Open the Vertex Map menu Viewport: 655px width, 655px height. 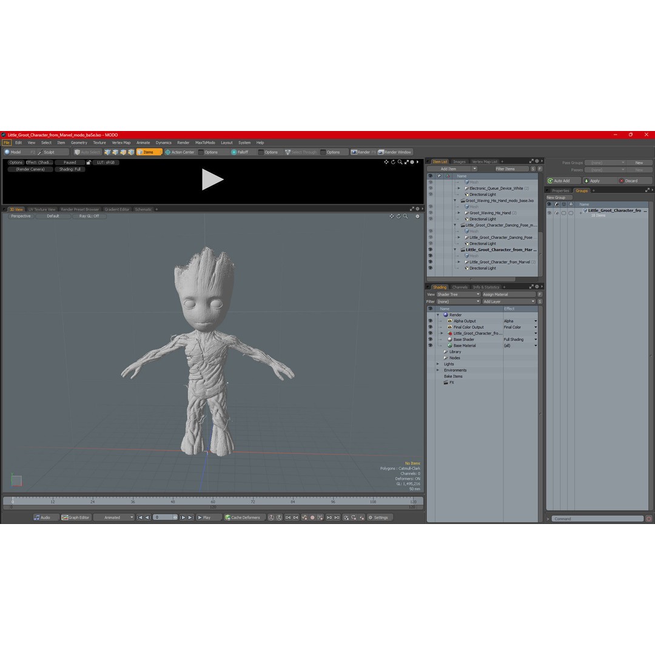(121, 143)
